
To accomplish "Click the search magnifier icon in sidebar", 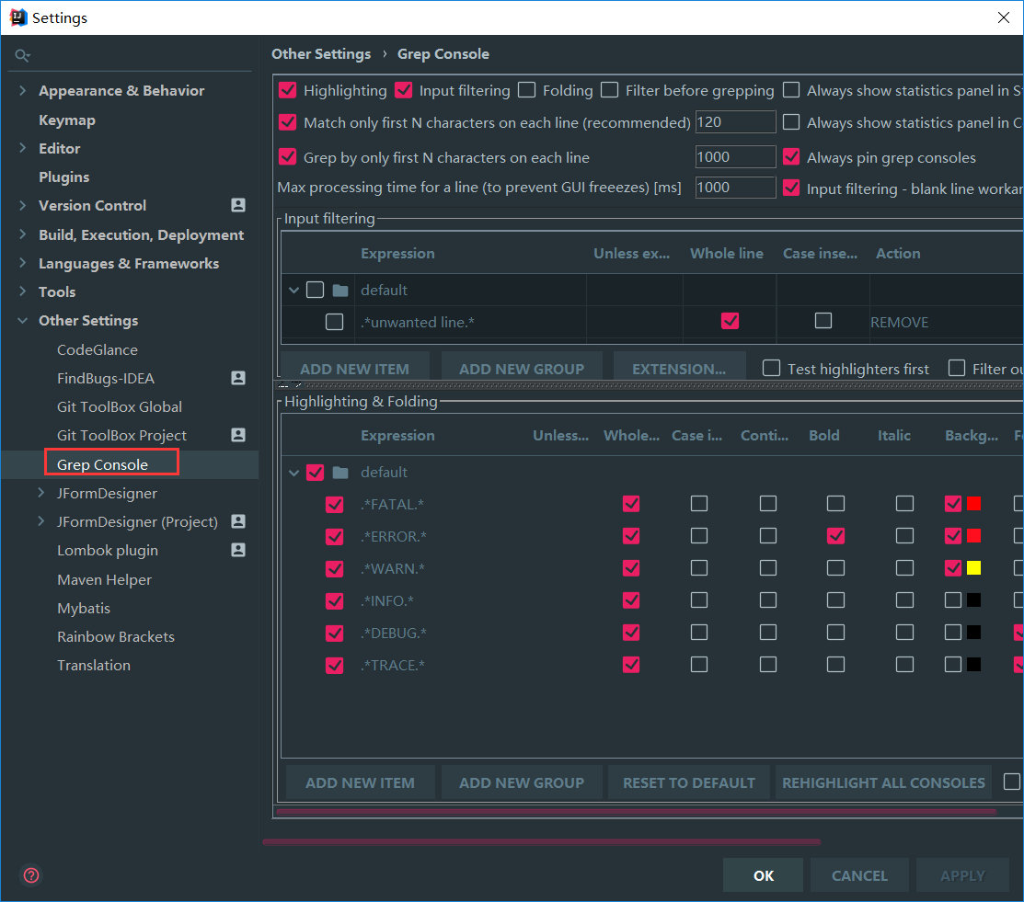I will coord(22,56).
